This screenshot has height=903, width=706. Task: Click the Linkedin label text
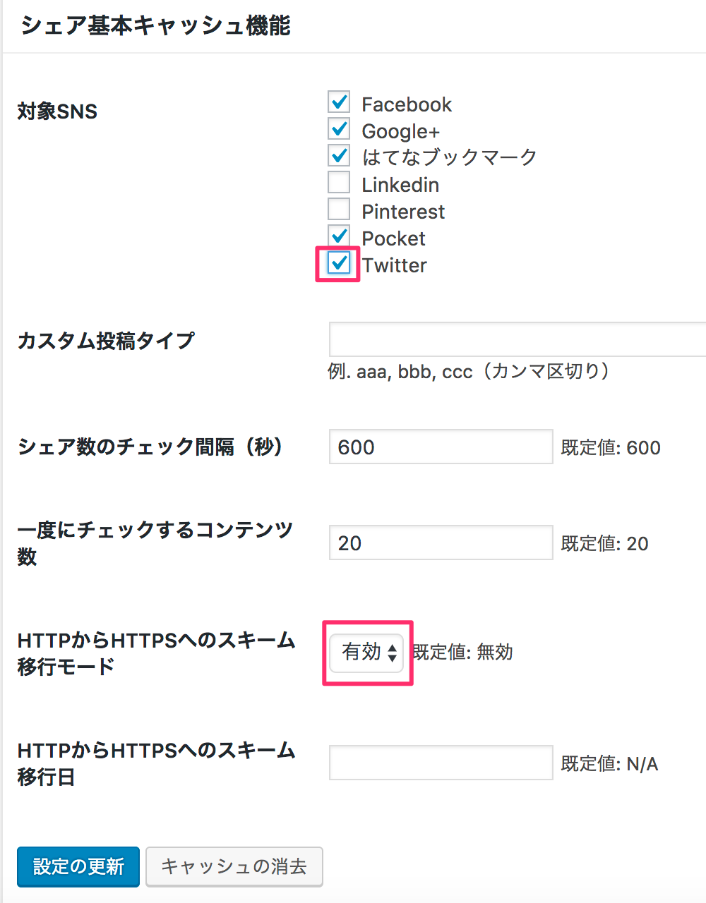click(400, 185)
